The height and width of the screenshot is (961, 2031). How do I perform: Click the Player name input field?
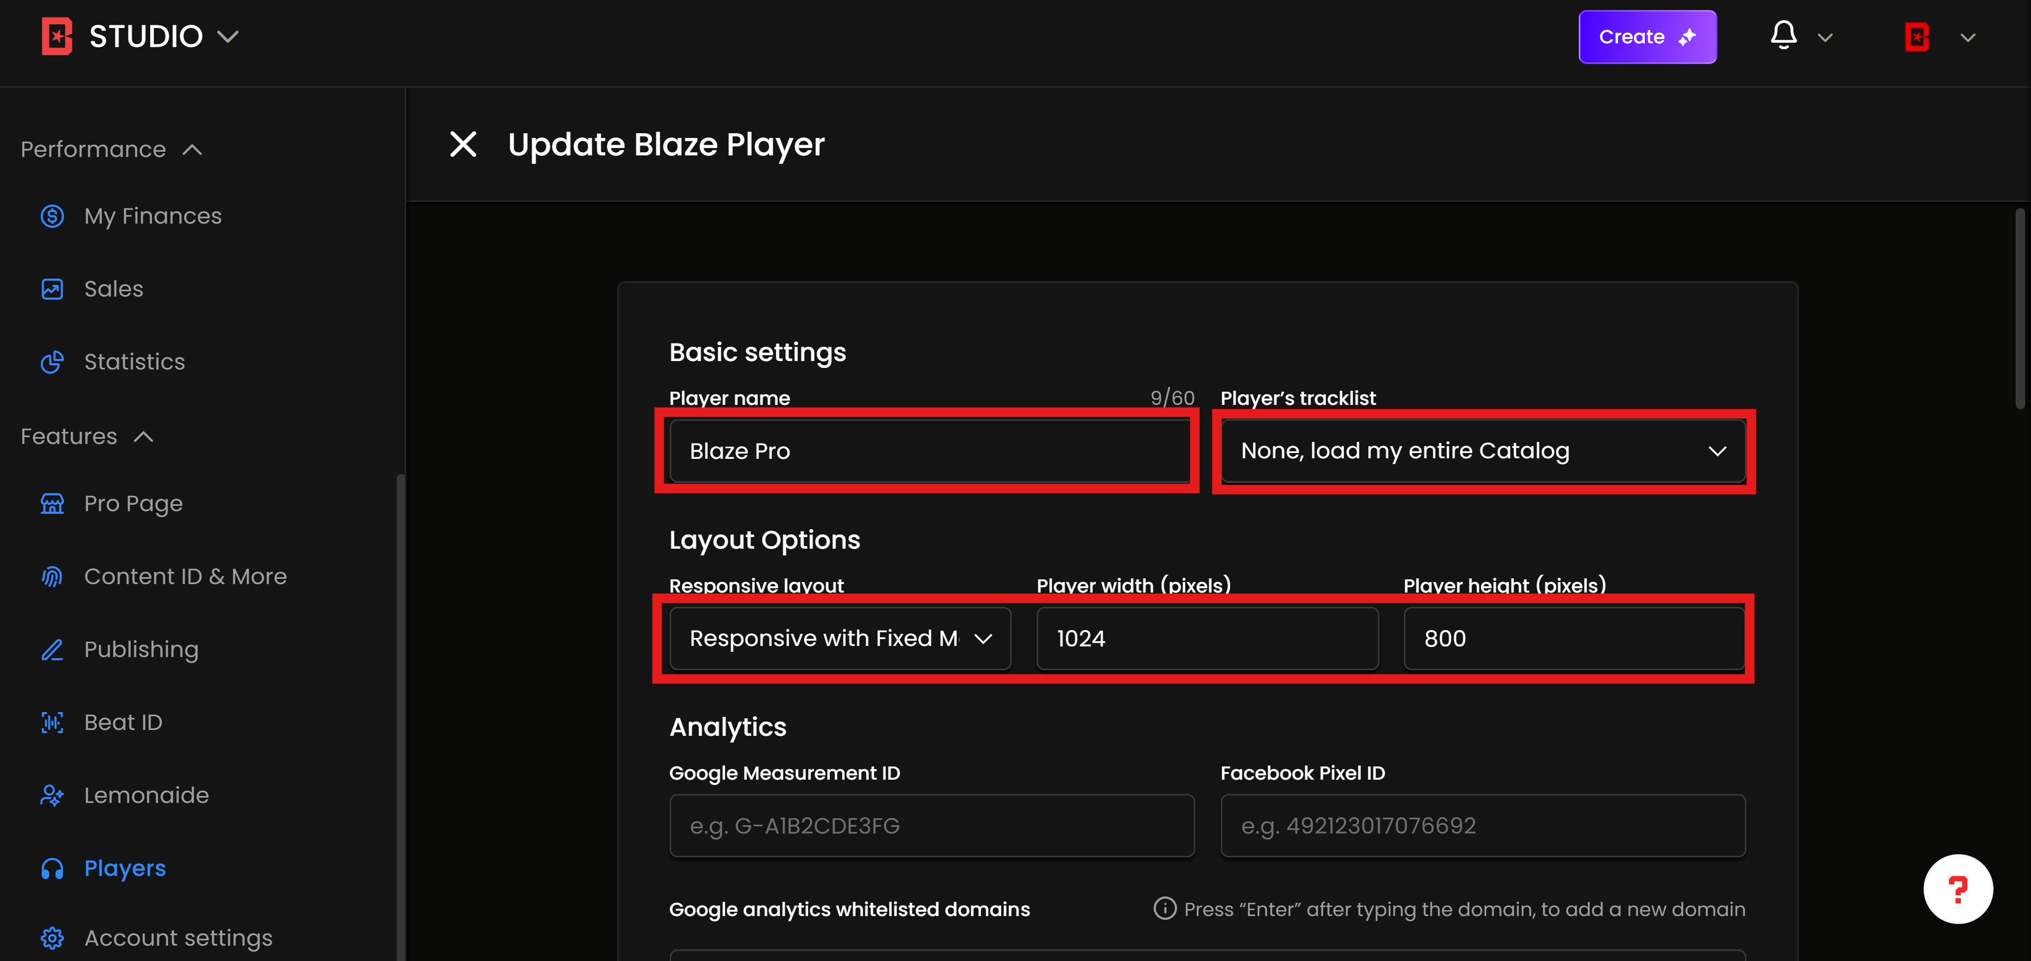click(x=931, y=450)
